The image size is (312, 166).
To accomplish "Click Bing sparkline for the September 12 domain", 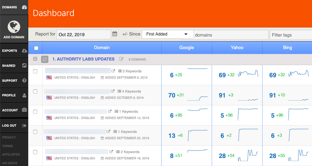I will pyautogui.click(x=298, y=114).
